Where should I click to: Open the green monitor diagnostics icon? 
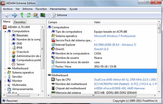click(x=43, y=15)
